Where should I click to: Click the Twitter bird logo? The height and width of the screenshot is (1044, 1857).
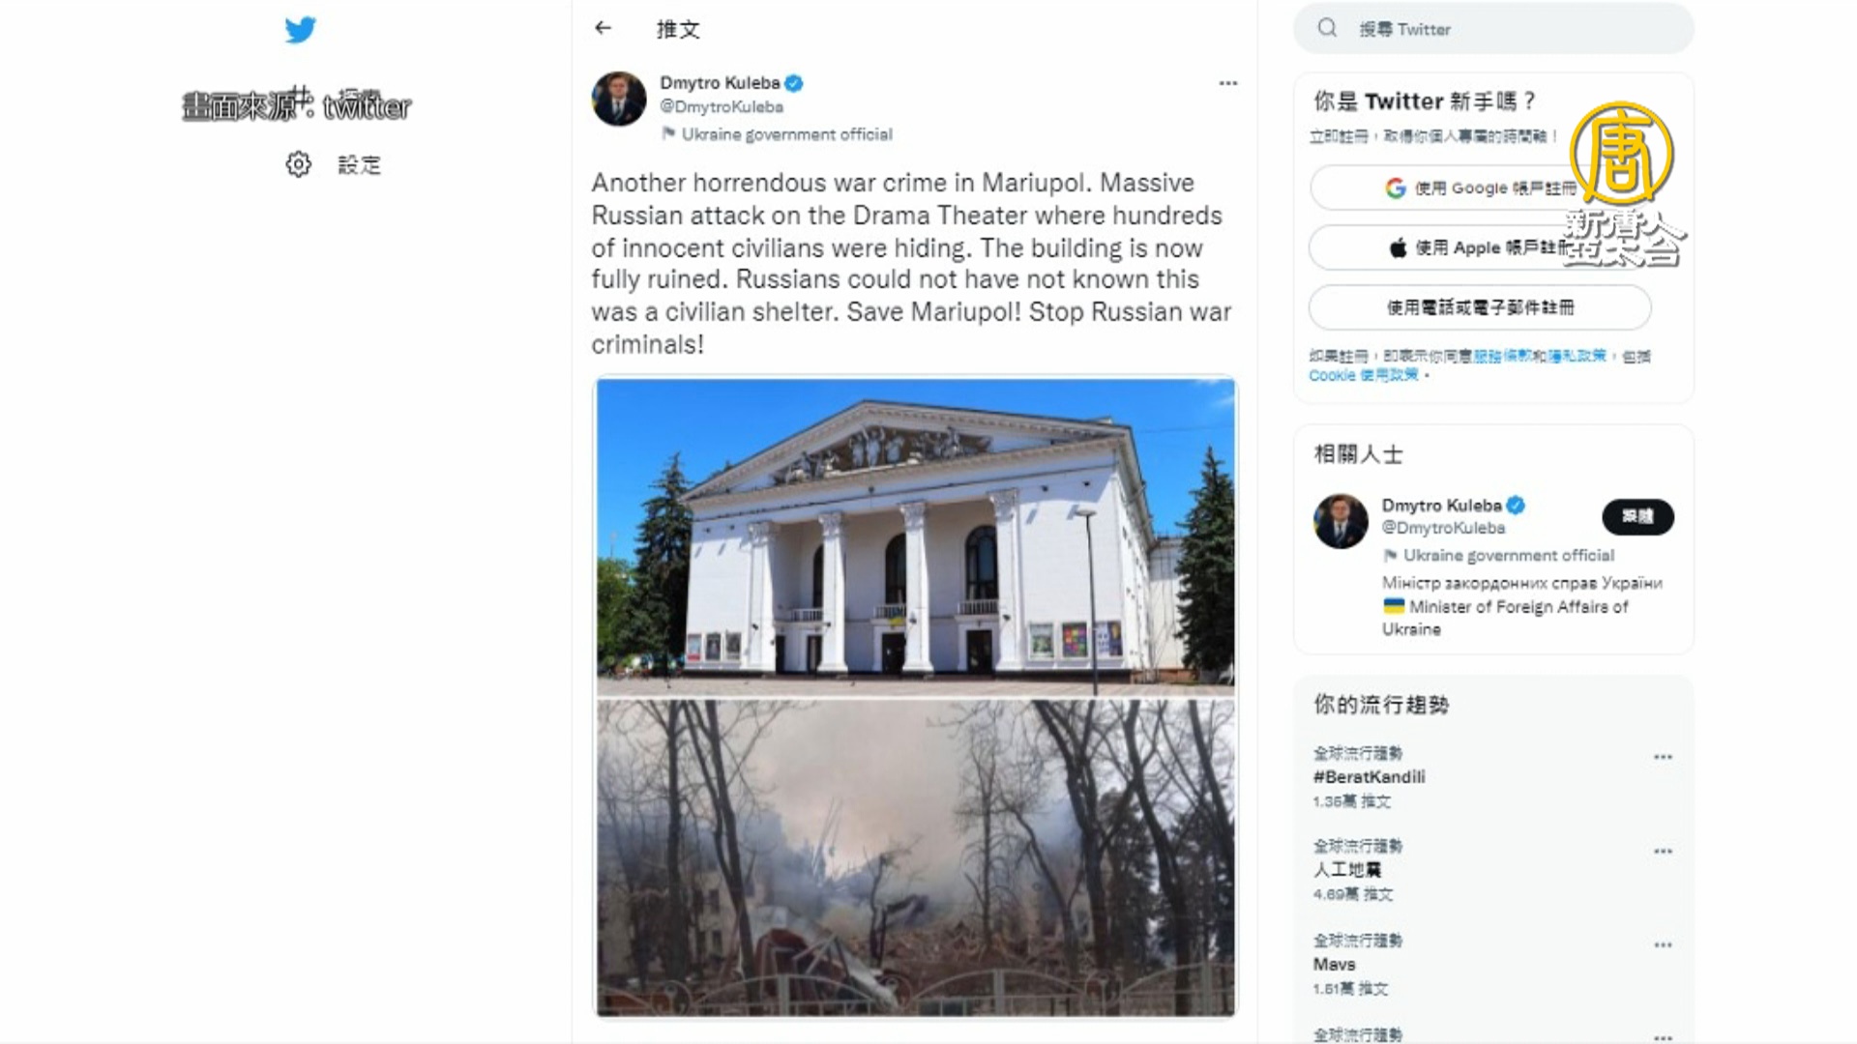pyautogui.click(x=301, y=30)
